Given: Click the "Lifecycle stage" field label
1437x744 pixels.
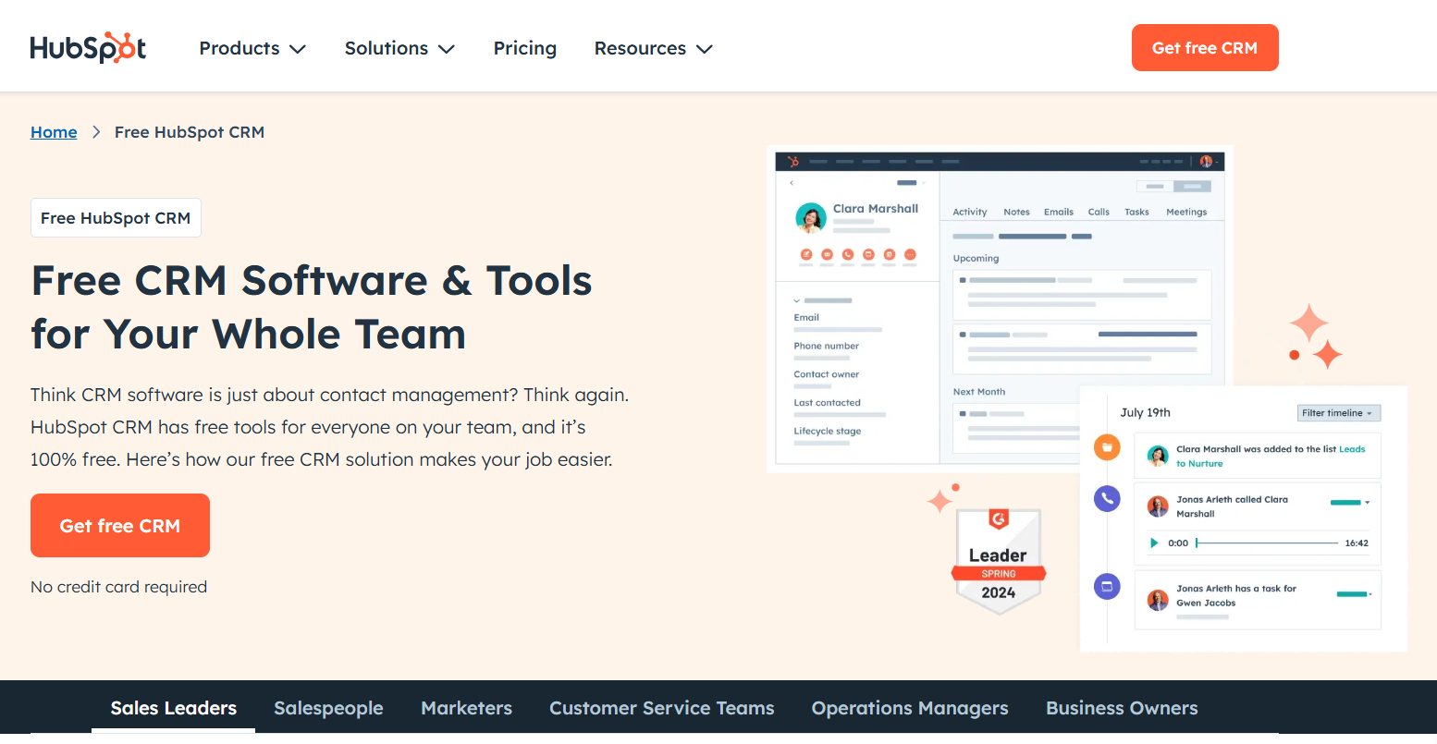Looking at the screenshot, I should click(x=828, y=432).
